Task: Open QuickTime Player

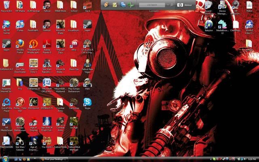Action: 6,104
